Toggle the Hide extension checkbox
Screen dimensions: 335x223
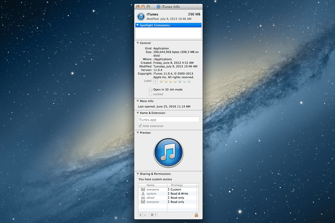140,126
